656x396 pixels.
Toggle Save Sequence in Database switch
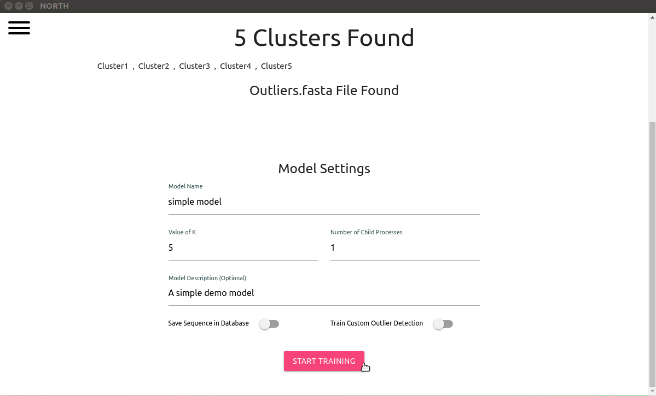pos(269,324)
